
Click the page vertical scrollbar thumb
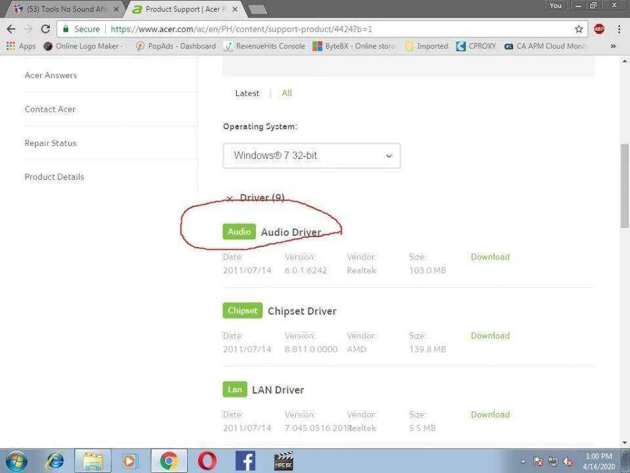point(624,186)
